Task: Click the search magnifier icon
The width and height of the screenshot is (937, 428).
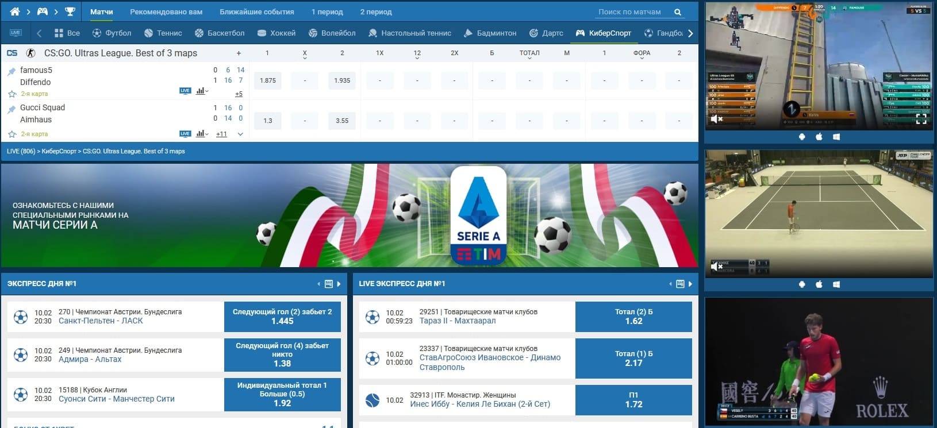Action: (x=678, y=12)
